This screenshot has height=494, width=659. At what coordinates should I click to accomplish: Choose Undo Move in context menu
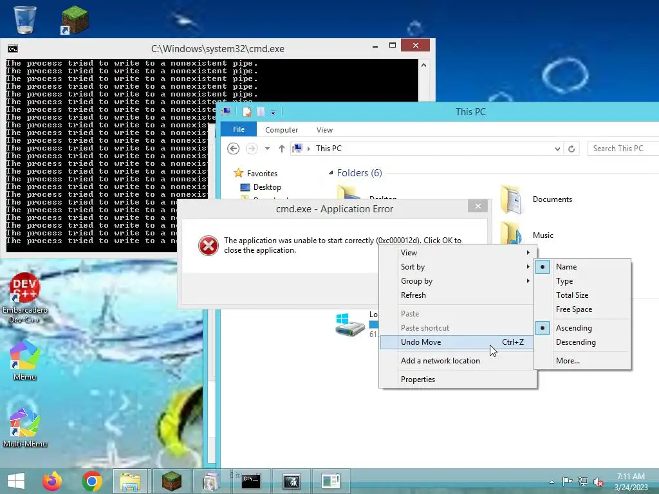click(x=458, y=342)
